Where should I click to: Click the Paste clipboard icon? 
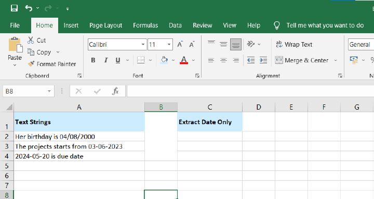15,45
